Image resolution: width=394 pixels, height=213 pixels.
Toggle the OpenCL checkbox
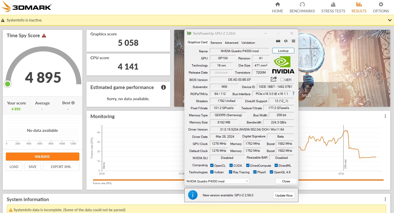[x=212, y=165]
